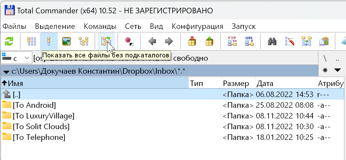
Task: Open the synchronize directories icon
Action: pyautogui.click(x=307, y=41)
